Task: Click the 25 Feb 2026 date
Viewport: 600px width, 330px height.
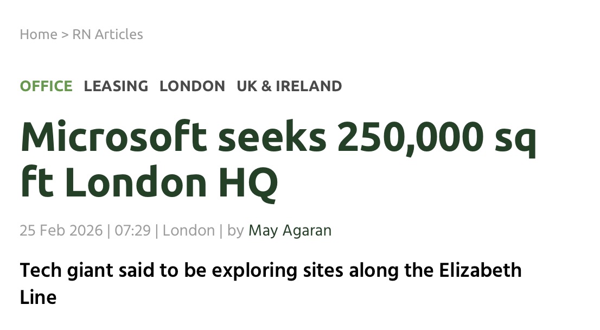Action: [x=61, y=230]
